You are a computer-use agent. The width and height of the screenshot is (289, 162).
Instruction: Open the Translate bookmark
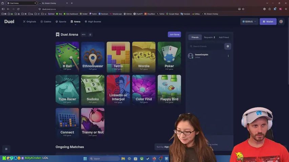[185, 14]
